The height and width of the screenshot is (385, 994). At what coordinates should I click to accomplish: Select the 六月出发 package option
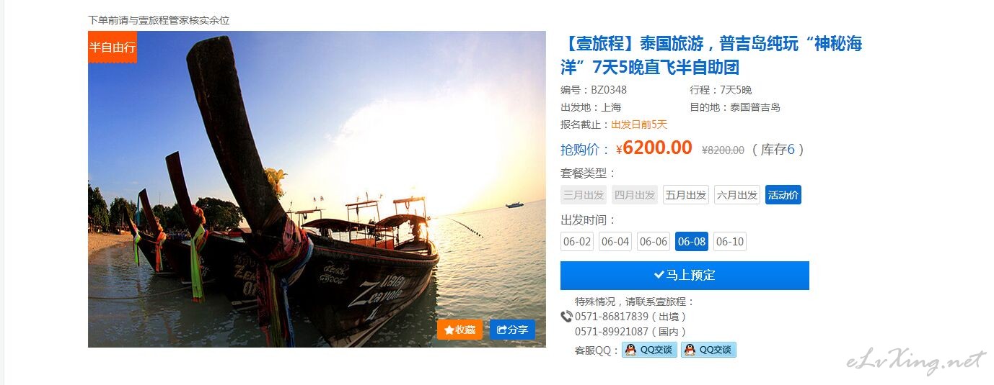click(737, 195)
